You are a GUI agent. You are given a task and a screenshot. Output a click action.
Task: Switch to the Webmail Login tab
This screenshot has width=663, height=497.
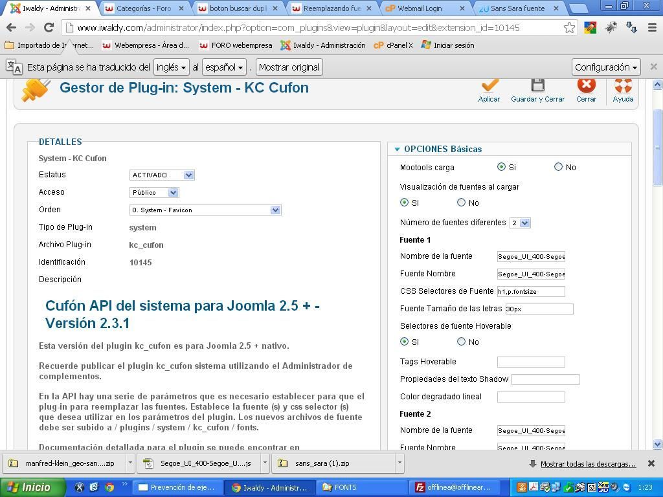[x=425, y=8]
